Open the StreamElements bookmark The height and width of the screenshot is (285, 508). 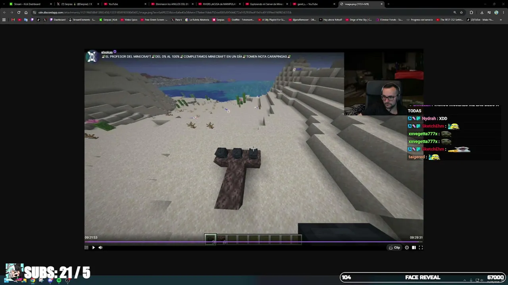pos(82,20)
